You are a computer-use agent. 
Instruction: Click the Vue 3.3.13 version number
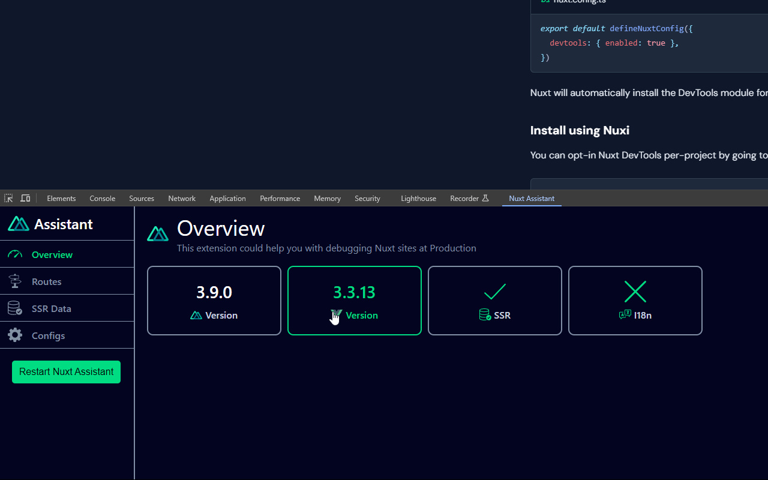pyautogui.click(x=354, y=292)
